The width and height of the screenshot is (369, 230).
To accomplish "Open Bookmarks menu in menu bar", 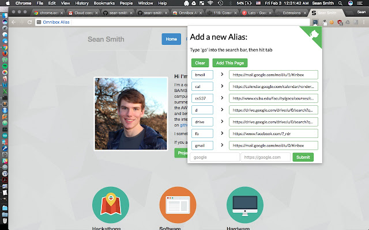I will click(104, 3).
